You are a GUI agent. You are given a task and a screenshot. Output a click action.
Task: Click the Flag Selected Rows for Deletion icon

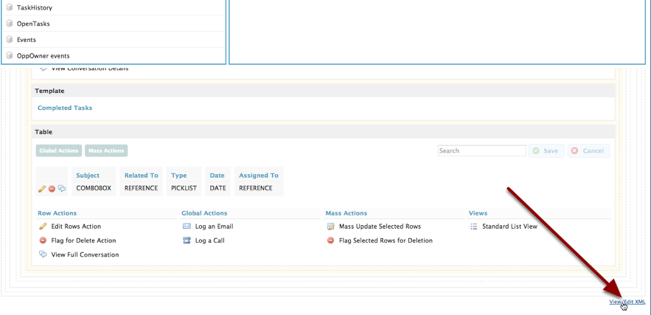331,240
